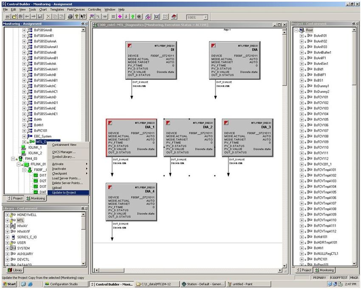Click the @ symbol toolbar icon

(139, 17)
